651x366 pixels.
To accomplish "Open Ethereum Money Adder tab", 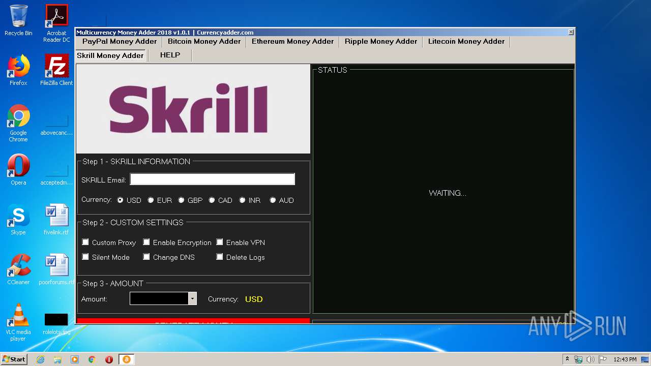I will coord(293,42).
